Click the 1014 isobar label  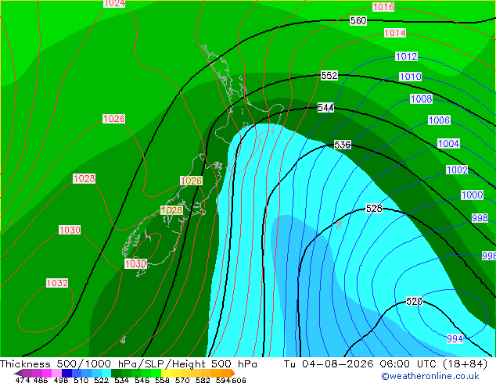tap(395, 33)
